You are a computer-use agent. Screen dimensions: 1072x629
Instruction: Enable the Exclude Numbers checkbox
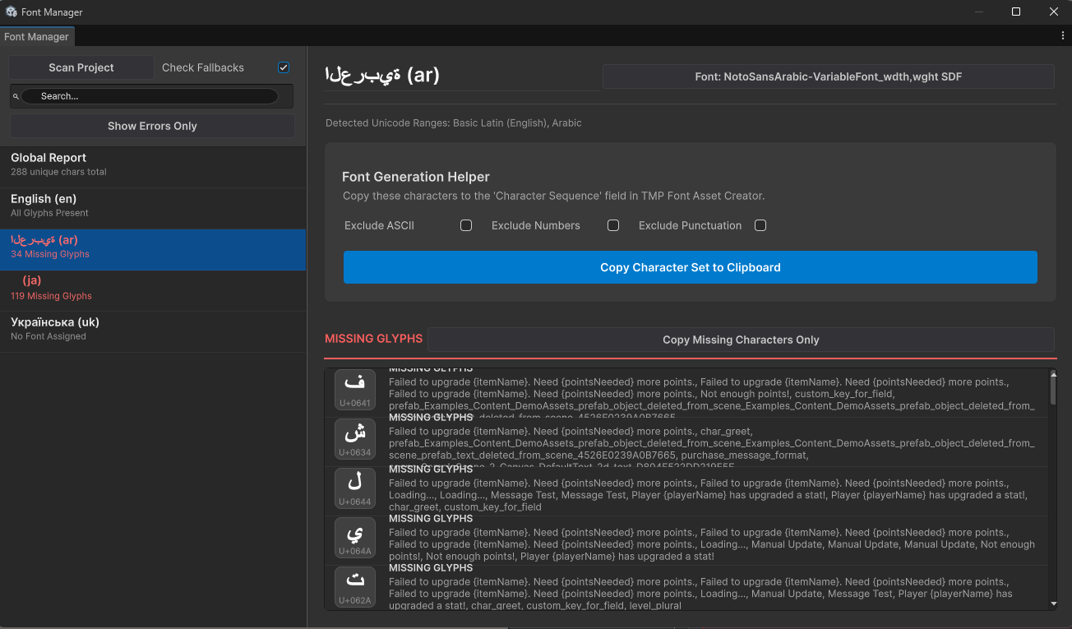click(x=613, y=225)
